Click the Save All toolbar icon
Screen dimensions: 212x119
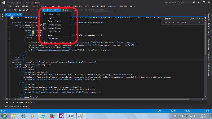27,10
